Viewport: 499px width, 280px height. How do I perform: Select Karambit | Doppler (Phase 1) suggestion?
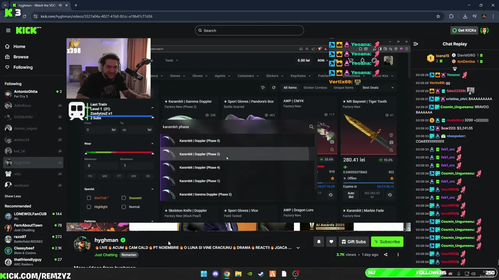click(237, 181)
